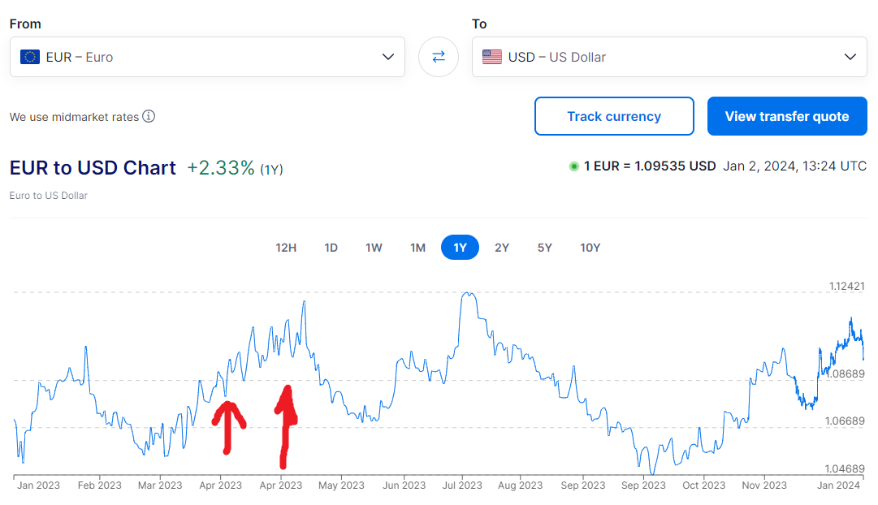Expand the To currency dropdown chevron
This screenshot has width=878, height=505.
[x=850, y=57]
